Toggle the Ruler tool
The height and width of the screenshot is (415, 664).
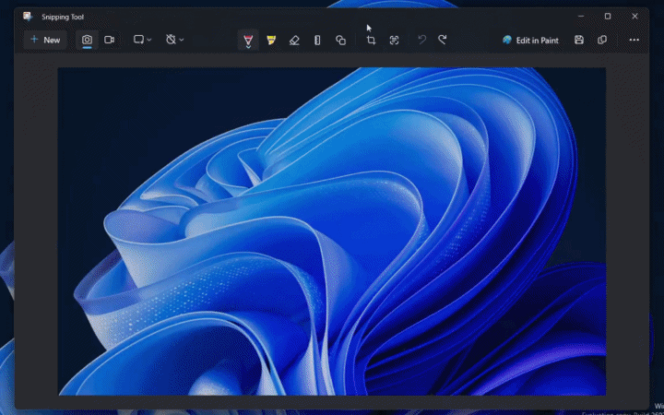(x=317, y=40)
